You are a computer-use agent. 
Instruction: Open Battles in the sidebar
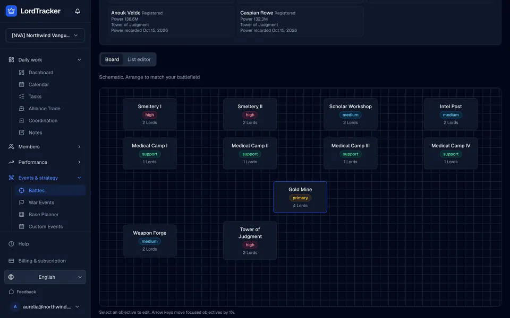tap(50, 190)
